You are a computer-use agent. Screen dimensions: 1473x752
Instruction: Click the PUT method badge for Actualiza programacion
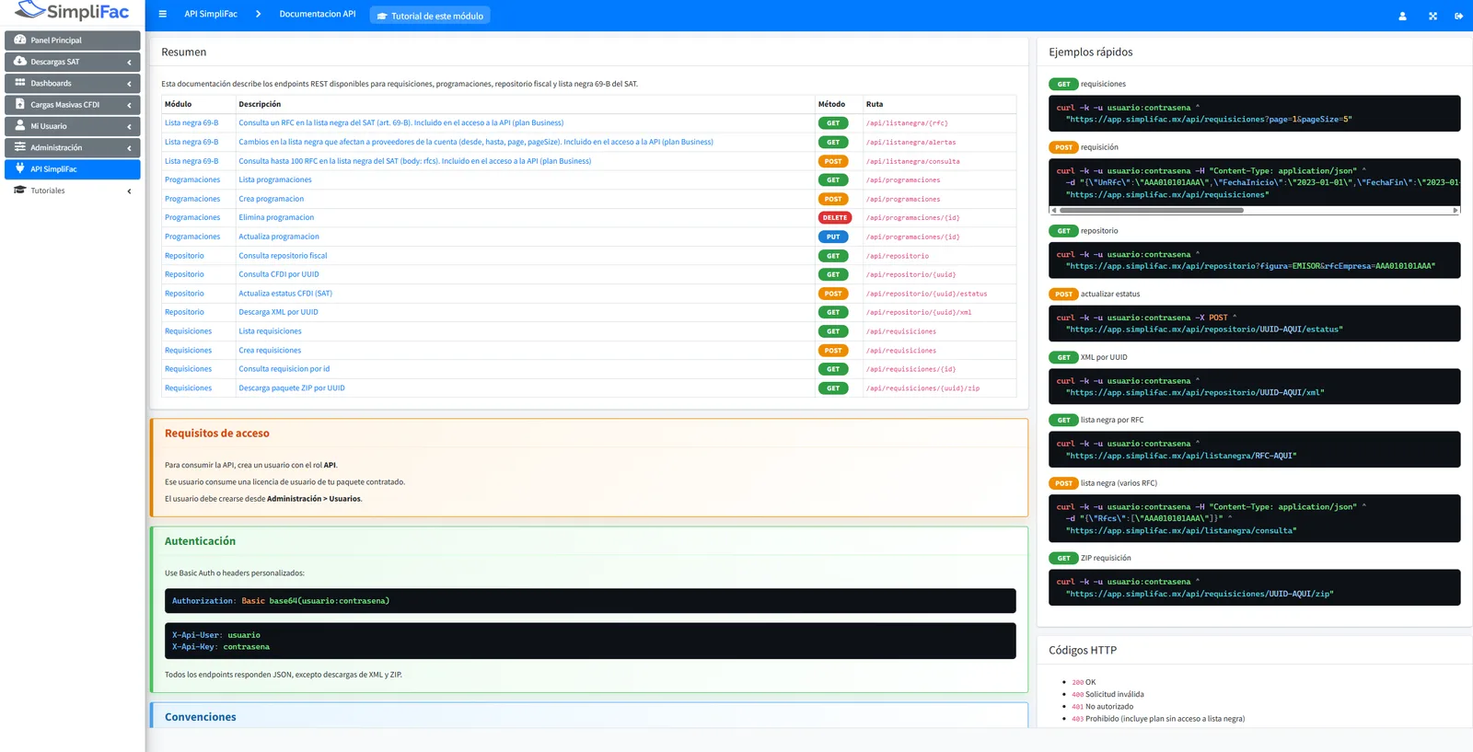click(x=833, y=237)
